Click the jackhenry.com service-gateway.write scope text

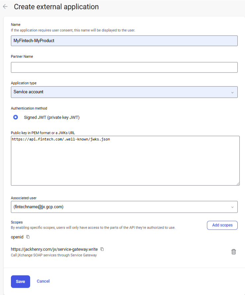point(55,249)
